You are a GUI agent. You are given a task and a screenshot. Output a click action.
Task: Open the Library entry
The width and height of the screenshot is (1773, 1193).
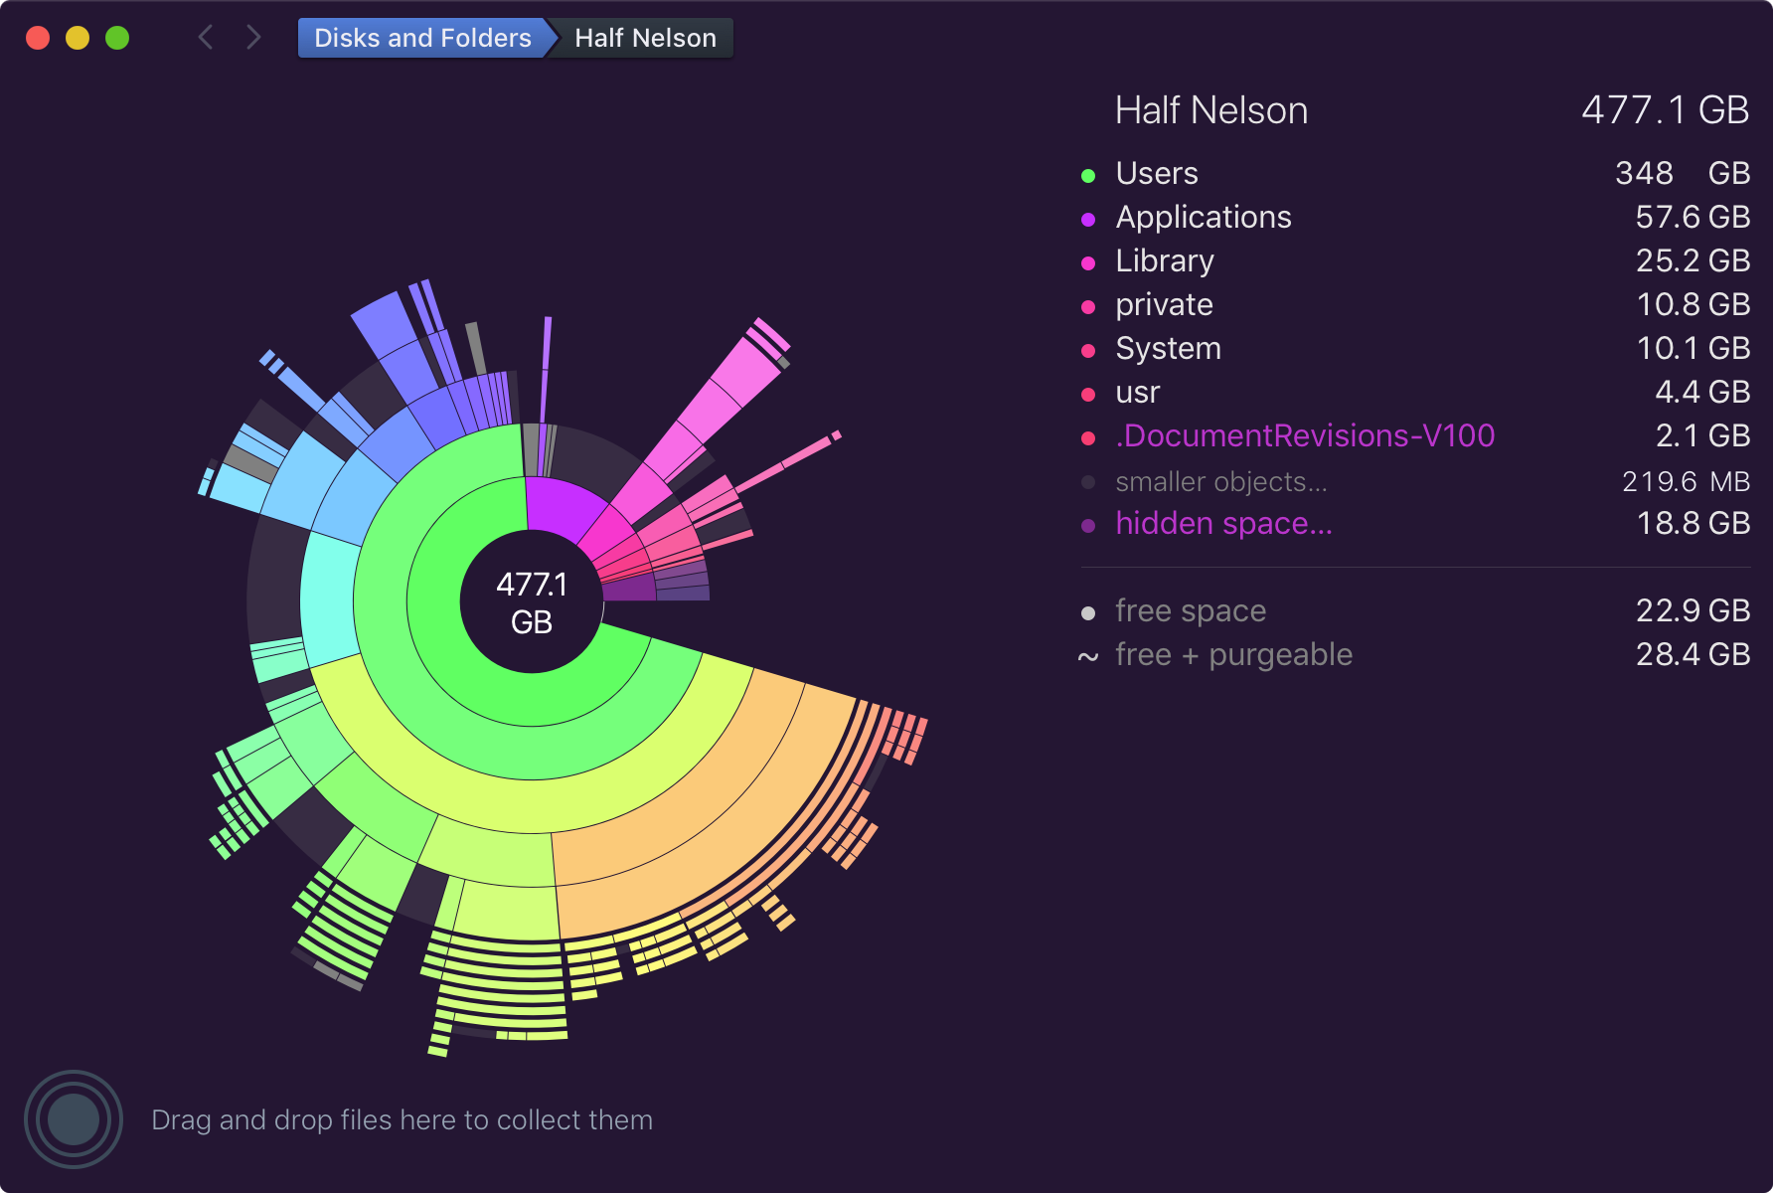(x=1164, y=261)
